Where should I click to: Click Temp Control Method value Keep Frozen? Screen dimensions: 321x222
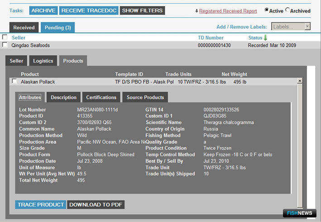point(238,154)
